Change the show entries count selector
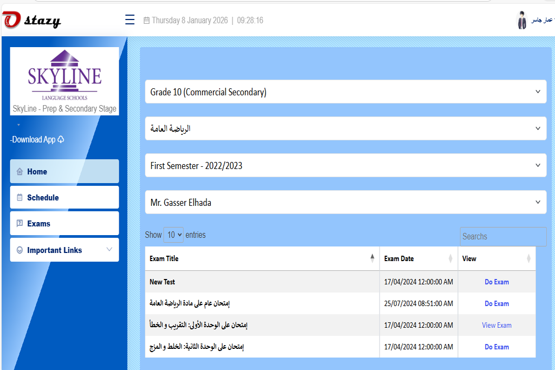Image resolution: width=555 pixels, height=370 pixels. [x=173, y=235]
